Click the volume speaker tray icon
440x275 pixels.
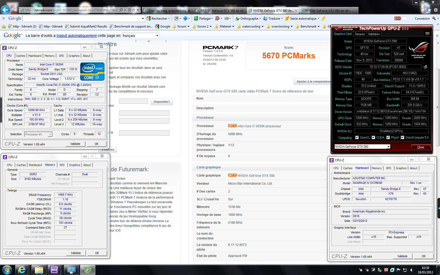point(411,270)
